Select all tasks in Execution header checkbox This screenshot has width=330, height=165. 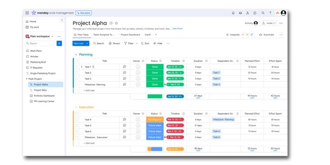[x=76, y=113]
